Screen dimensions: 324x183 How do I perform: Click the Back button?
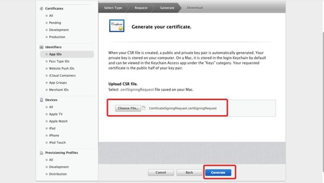coord(189,173)
